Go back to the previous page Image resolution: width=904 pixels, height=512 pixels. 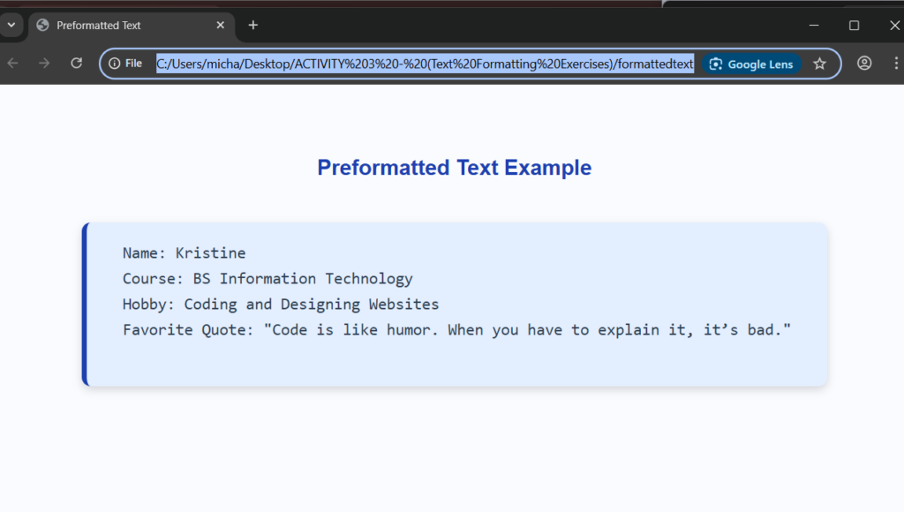pyautogui.click(x=12, y=64)
